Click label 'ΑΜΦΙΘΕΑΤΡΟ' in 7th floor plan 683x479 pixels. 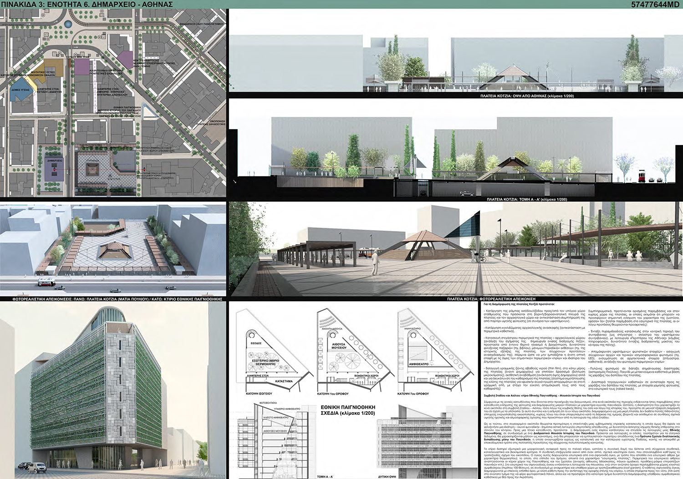tap(418, 364)
